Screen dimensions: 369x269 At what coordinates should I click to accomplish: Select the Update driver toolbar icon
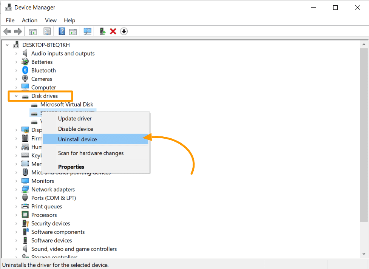pos(102,31)
